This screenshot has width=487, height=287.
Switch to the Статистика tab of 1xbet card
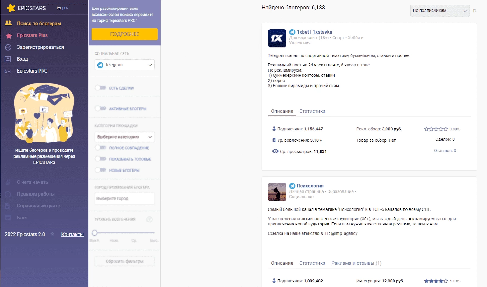coord(312,111)
